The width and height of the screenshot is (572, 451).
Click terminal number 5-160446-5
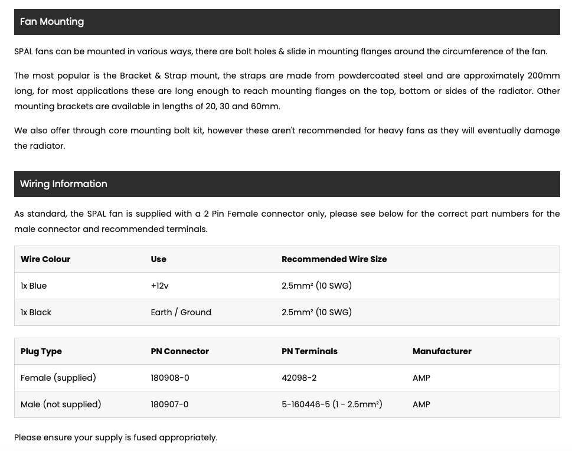[306, 404]
